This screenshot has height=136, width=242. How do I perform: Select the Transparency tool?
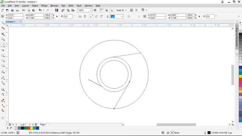3,94
